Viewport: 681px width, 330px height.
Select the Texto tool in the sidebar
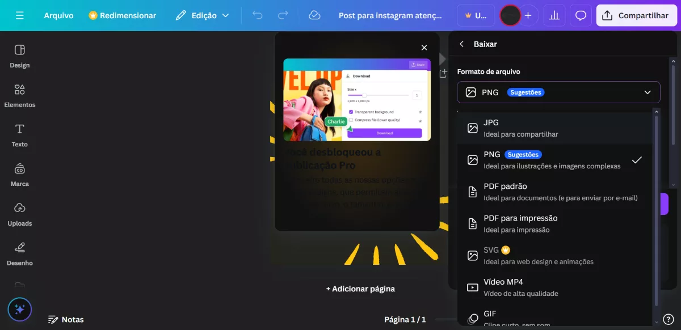tap(19, 136)
